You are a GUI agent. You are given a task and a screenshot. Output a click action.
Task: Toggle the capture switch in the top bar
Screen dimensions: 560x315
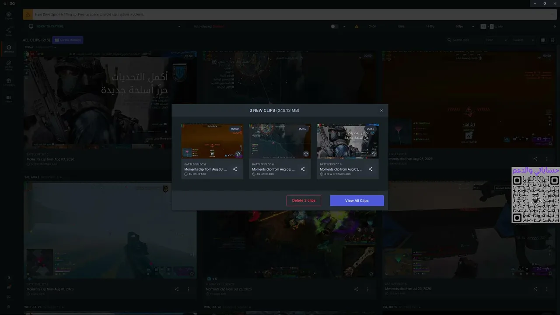[334, 27]
